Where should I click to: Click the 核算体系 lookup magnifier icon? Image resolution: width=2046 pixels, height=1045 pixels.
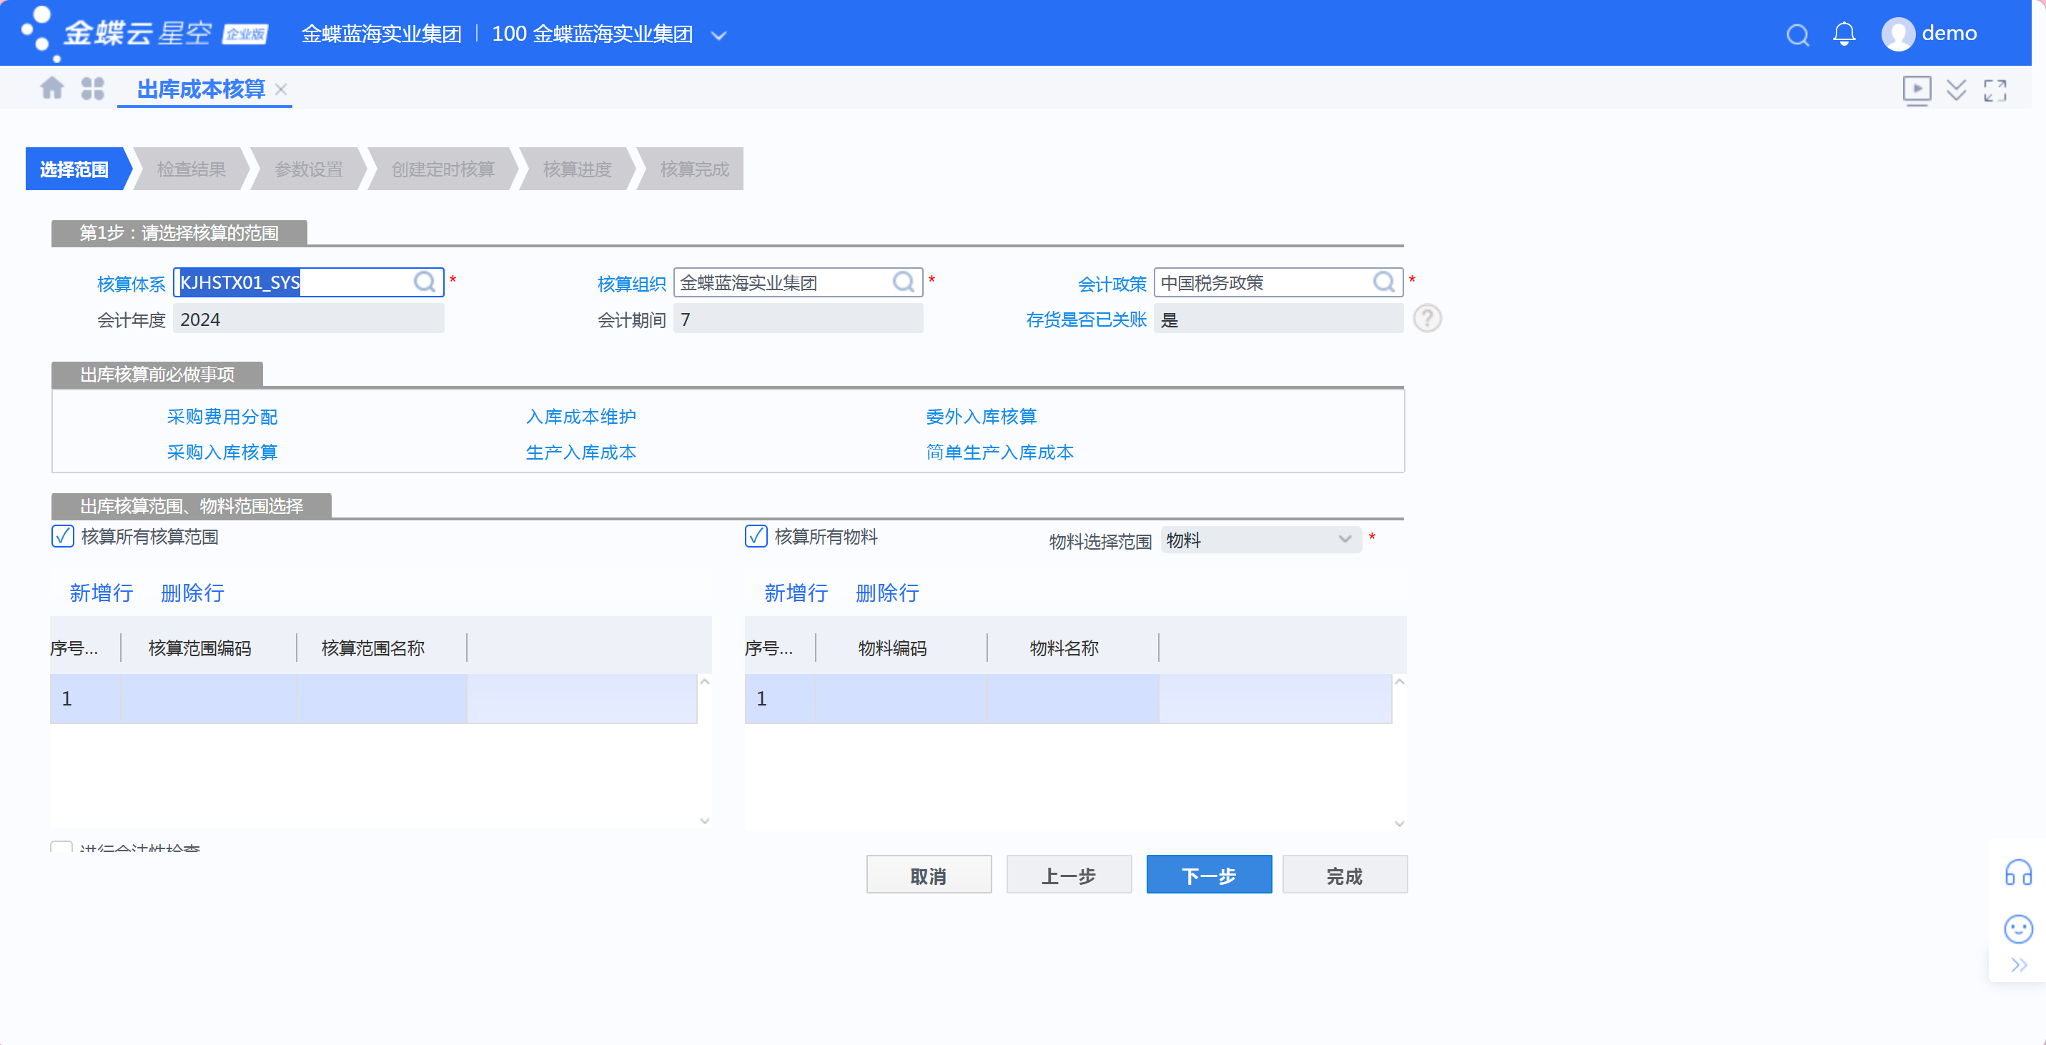[x=425, y=282]
